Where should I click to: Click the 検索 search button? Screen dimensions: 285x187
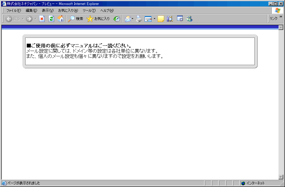tap(76, 19)
